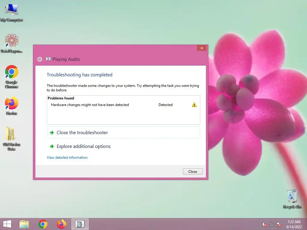This screenshot has width=307, height=230.
Task: Open My Computer desktop icon
Action: (12, 13)
